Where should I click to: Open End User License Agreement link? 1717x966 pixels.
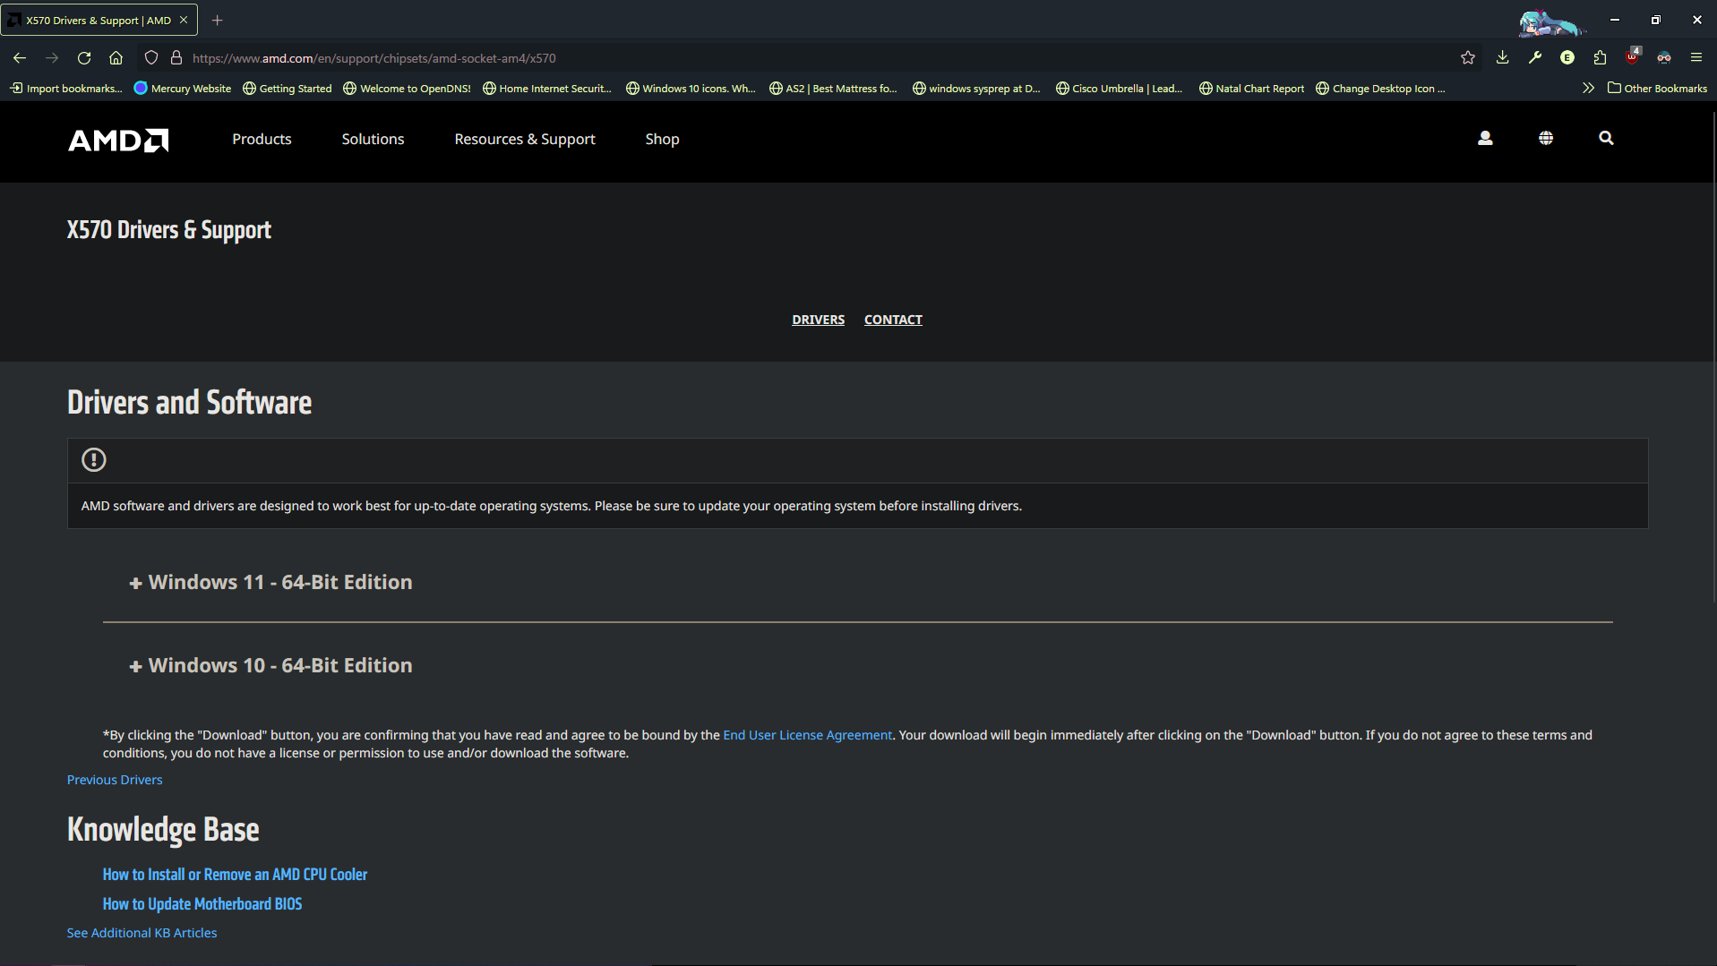[807, 735]
